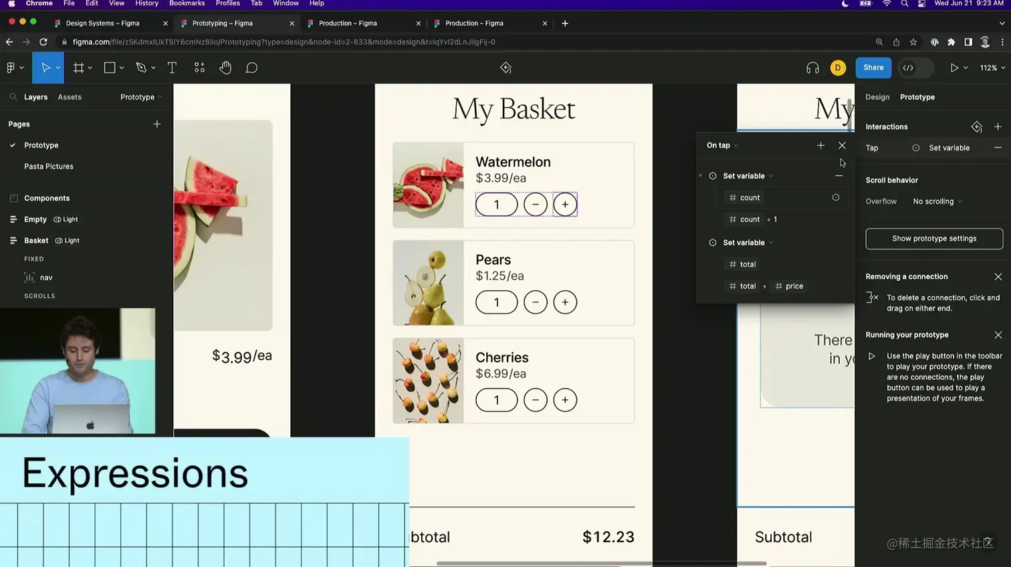Select the Rectangle shape tool
Viewport: 1011px width, 567px height.
(110, 68)
